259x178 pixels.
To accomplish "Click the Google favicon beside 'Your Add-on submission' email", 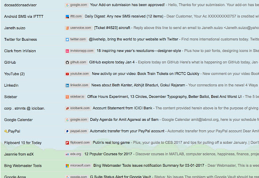I will pos(67,5).
